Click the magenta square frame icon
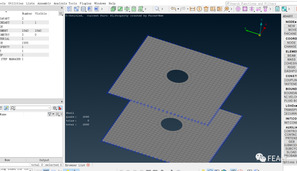The image size is (297, 171). click(x=245, y=9)
